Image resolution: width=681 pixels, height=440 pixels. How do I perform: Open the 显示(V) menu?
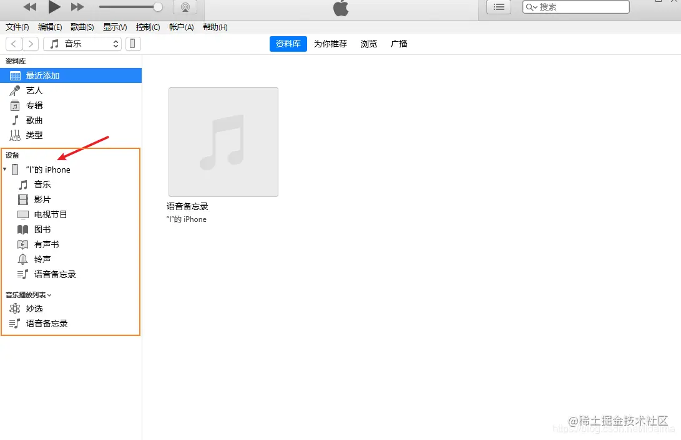(115, 27)
